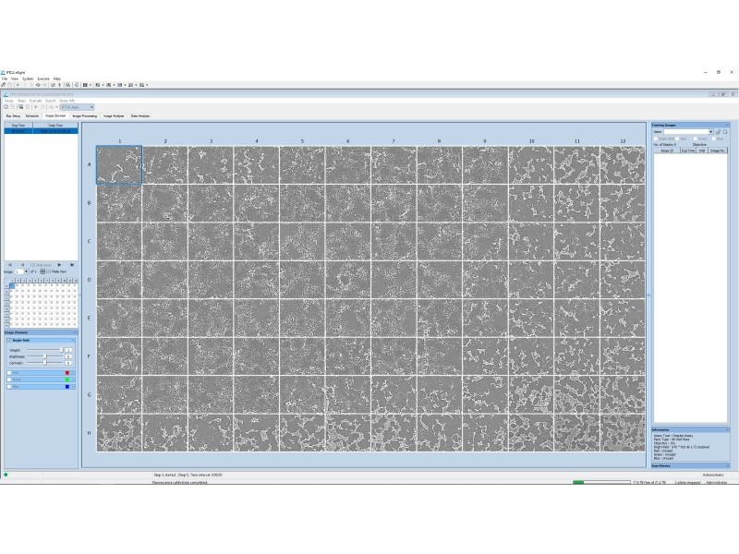Switch to the Schedule tab
The height and width of the screenshot is (554, 739).
coord(32,116)
